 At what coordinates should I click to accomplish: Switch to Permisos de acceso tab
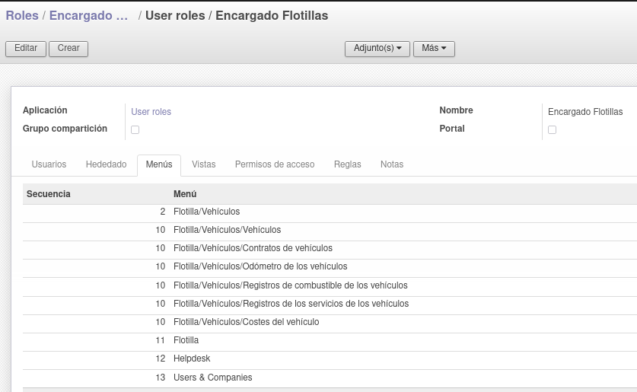click(x=275, y=164)
